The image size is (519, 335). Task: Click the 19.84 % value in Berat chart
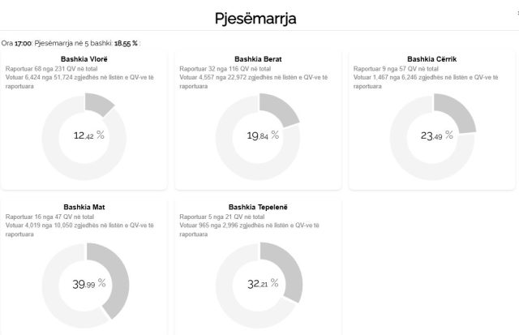click(262, 135)
